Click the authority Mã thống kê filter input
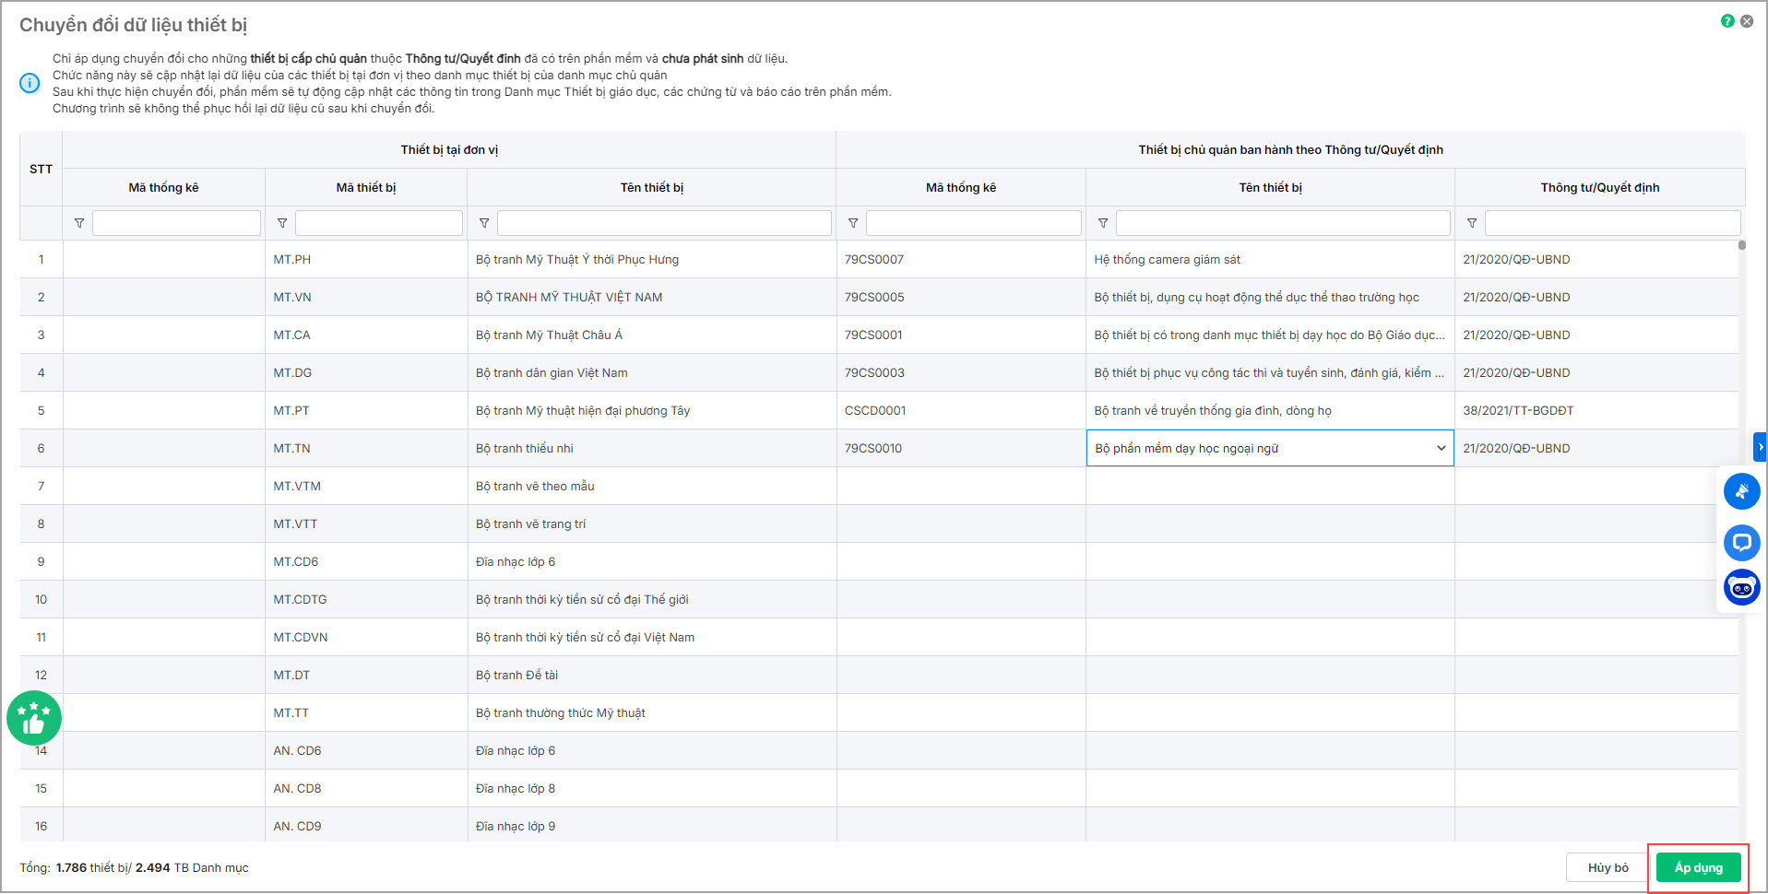 973,223
